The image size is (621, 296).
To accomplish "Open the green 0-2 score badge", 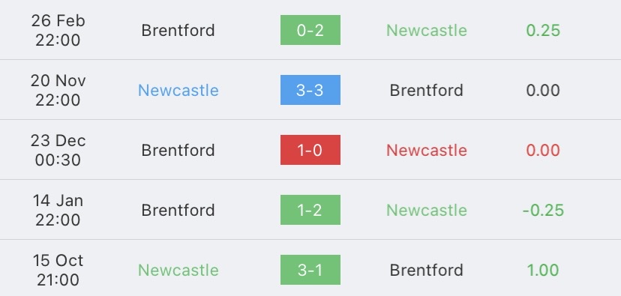I will click(310, 30).
